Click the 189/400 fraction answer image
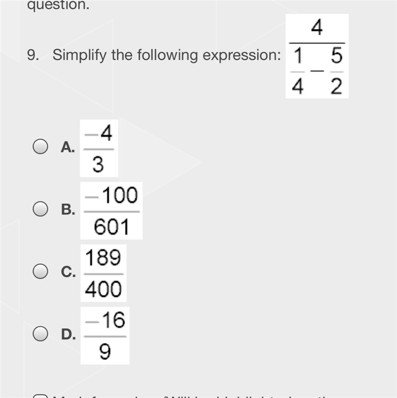397x398 pixels. 103,273
